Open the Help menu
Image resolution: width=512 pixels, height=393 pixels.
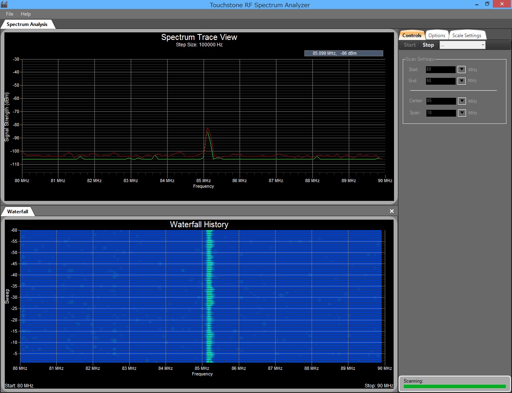(26, 14)
